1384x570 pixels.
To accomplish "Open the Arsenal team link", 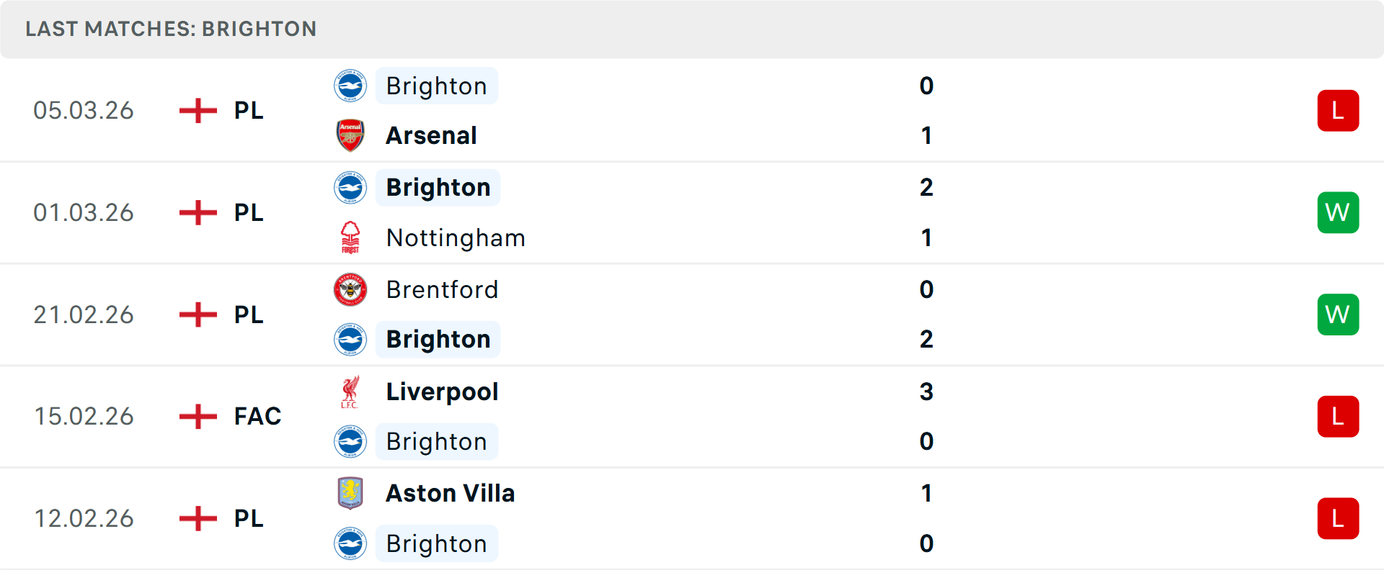I will tap(431, 135).
